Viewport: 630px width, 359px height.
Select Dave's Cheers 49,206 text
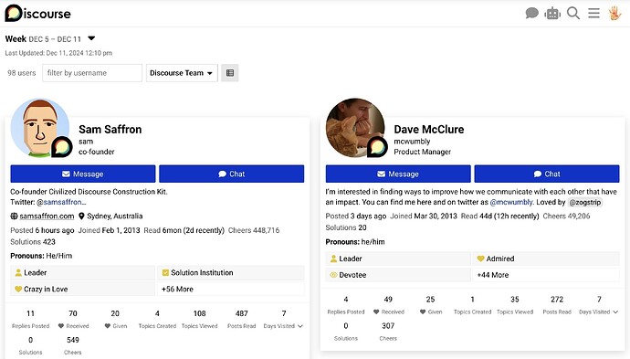pyautogui.click(x=566, y=216)
